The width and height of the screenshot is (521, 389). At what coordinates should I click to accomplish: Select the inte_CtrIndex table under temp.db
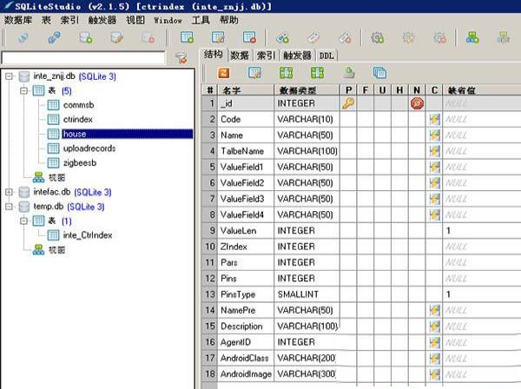(88, 235)
